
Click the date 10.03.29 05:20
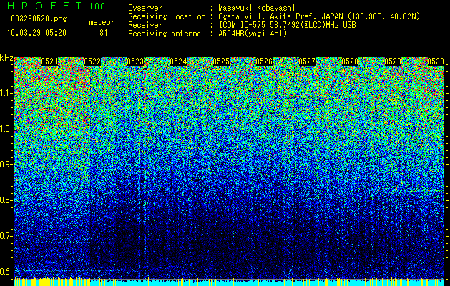coord(37,33)
